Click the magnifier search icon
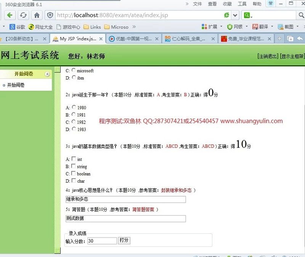Image resolution: width=305 pixels, height=257 pixels. 301,15
